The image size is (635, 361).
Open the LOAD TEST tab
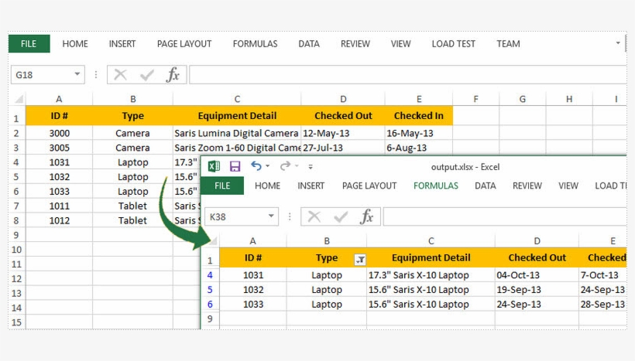coord(454,43)
